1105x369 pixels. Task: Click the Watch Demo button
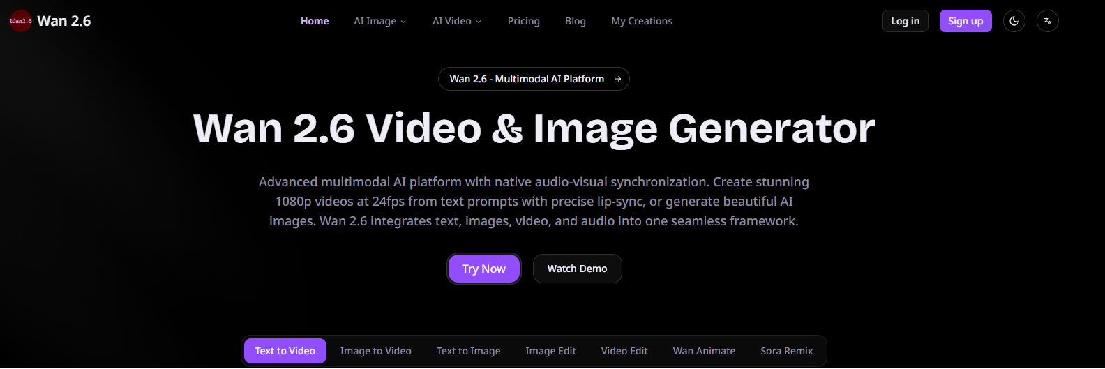[x=577, y=269]
